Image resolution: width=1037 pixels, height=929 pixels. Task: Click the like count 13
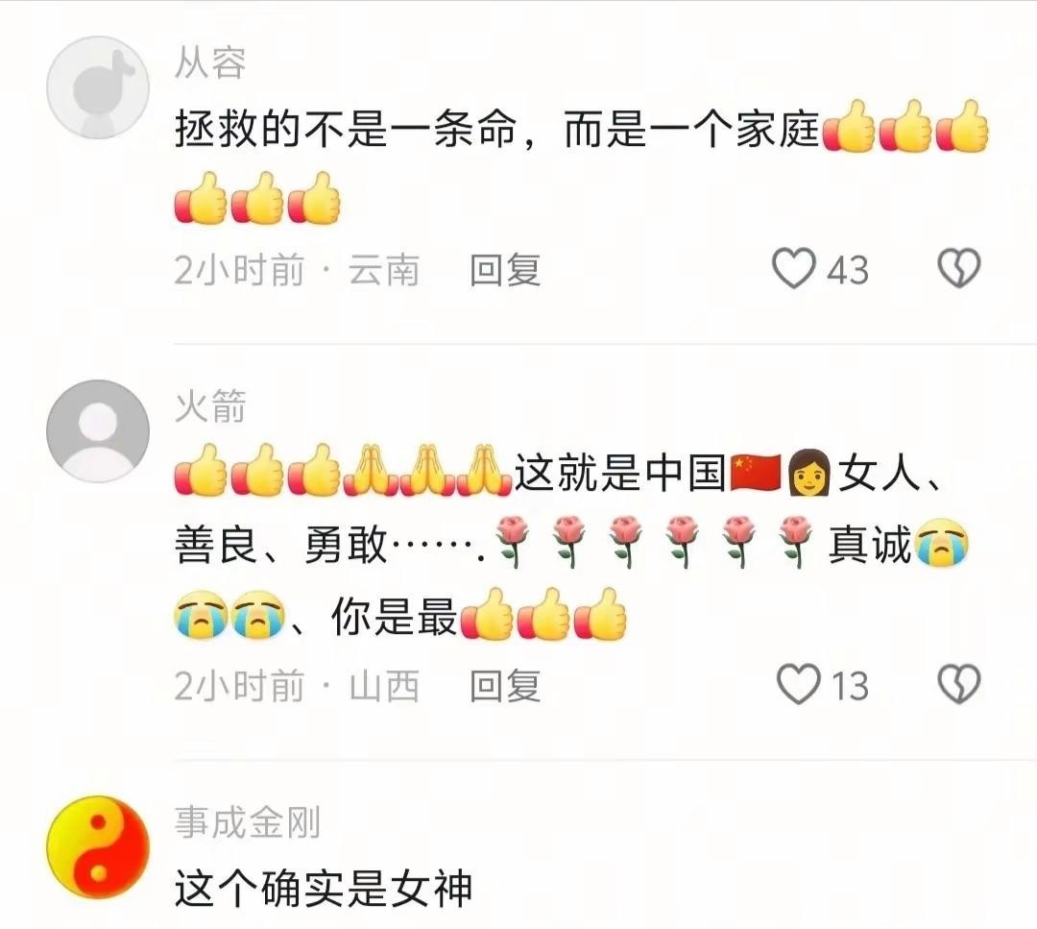coord(850,686)
